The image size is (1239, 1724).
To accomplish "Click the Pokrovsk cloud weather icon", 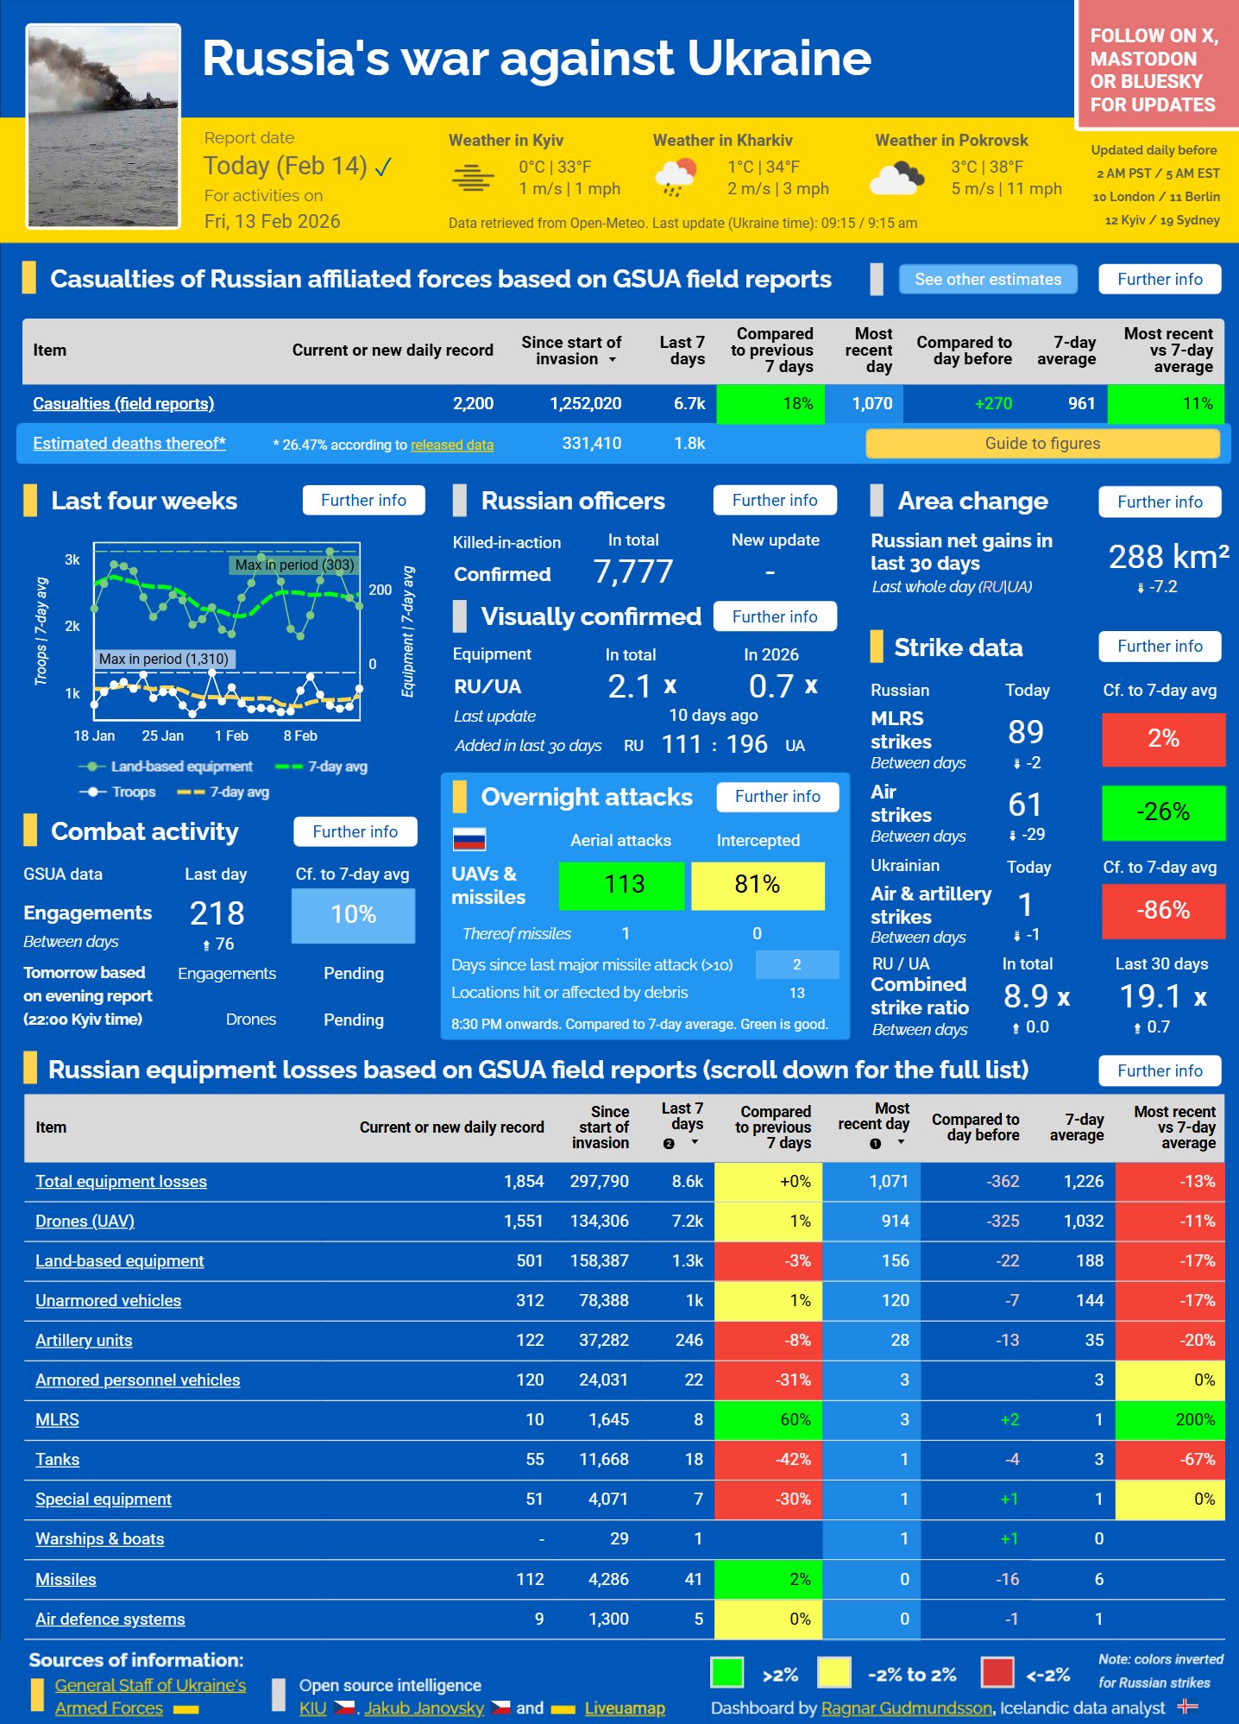I will [x=897, y=178].
